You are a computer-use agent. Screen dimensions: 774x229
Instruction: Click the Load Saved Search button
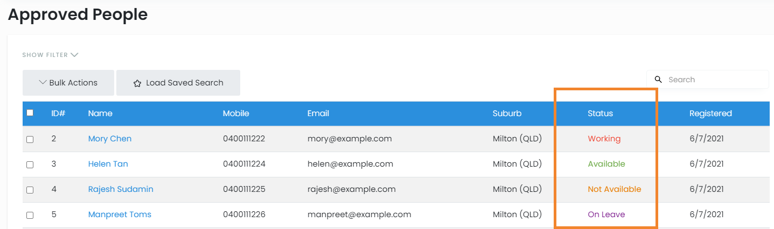pos(178,83)
